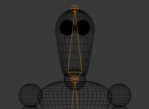149x109 pixels.
Task: Select the head bone's tip joint circle
Action: (75, 9)
